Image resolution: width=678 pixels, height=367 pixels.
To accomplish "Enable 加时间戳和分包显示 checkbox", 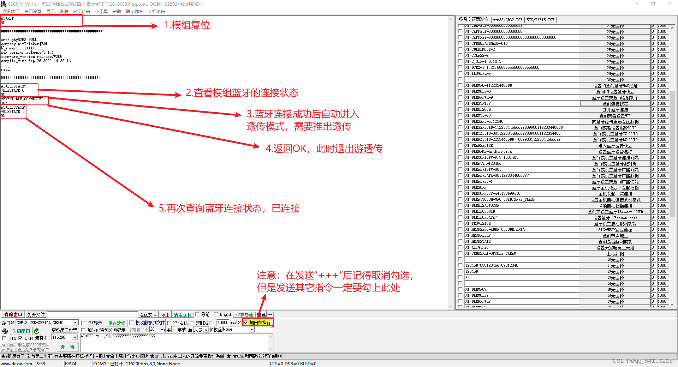I will click(84, 330).
